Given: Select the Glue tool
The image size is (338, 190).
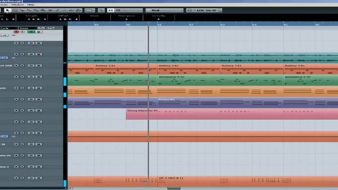Looking at the screenshot, I should [x=29, y=10].
